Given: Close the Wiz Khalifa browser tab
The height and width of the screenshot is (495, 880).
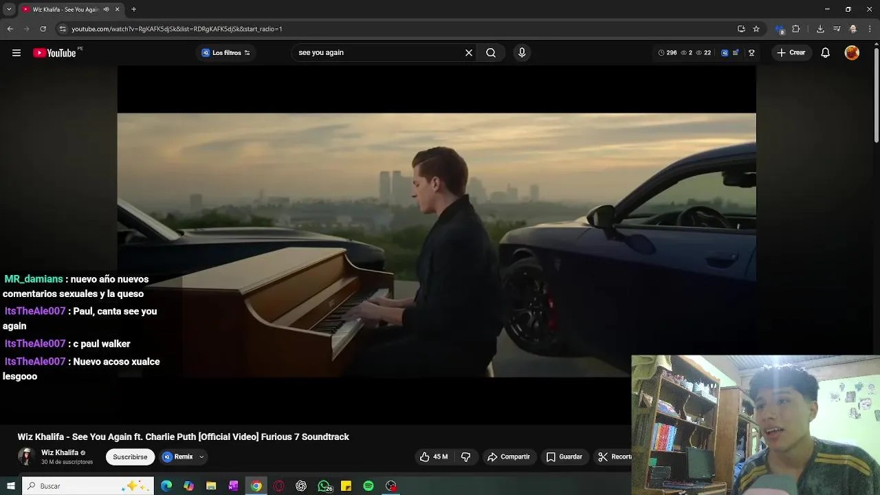Looking at the screenshot, I should point(117,10).
